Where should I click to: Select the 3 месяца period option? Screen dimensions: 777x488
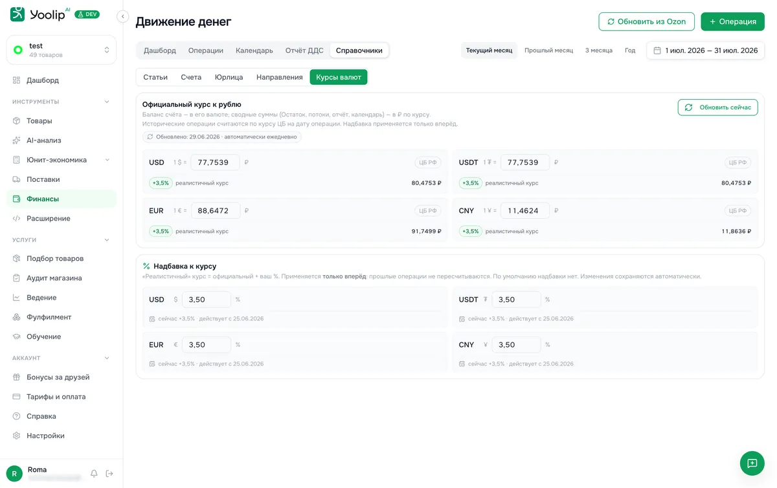(x=598, y=50)
